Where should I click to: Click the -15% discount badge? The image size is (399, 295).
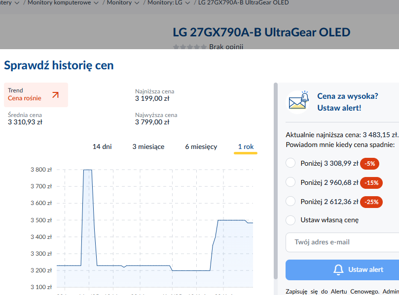tap(371, 183)
